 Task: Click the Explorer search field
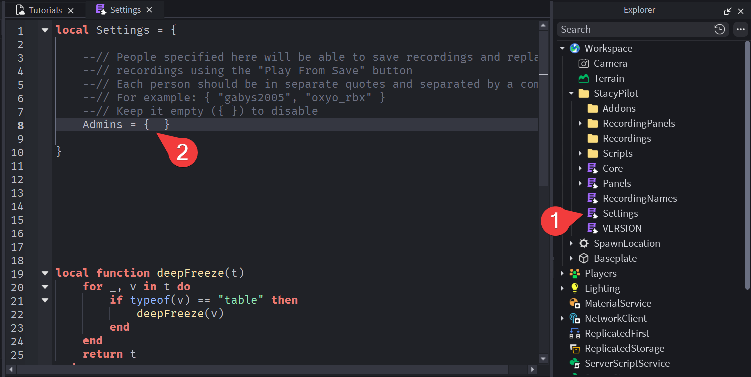click(634, 29)
